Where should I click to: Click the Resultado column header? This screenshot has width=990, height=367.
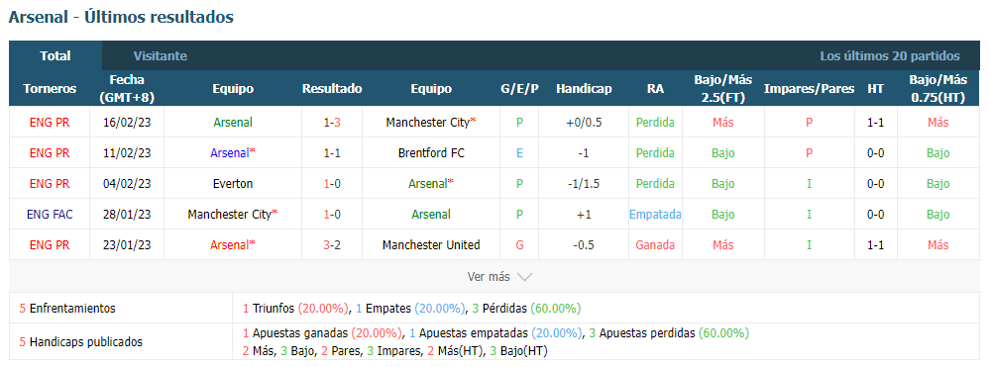332,89
